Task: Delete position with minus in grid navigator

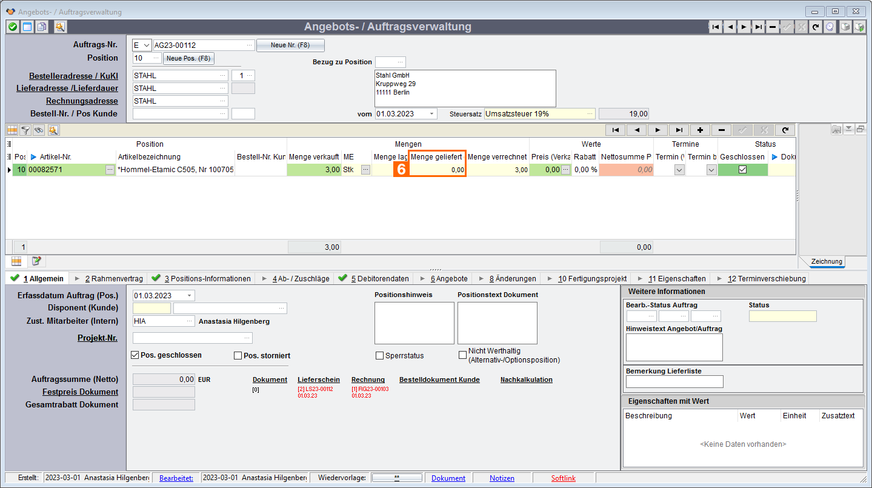Action: click(x=721, y=130)
